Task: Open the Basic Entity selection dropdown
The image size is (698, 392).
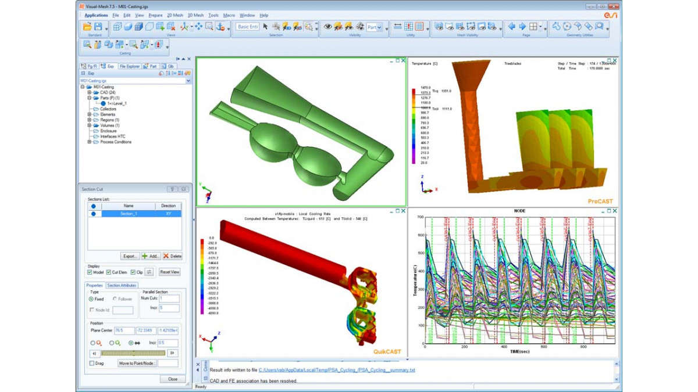Action: [248, 27]
